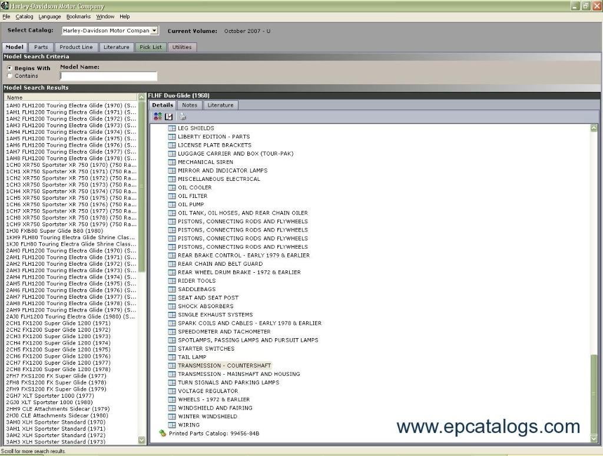Click the Name column header
The image size is (603, 456).
[x=71, y=97]
